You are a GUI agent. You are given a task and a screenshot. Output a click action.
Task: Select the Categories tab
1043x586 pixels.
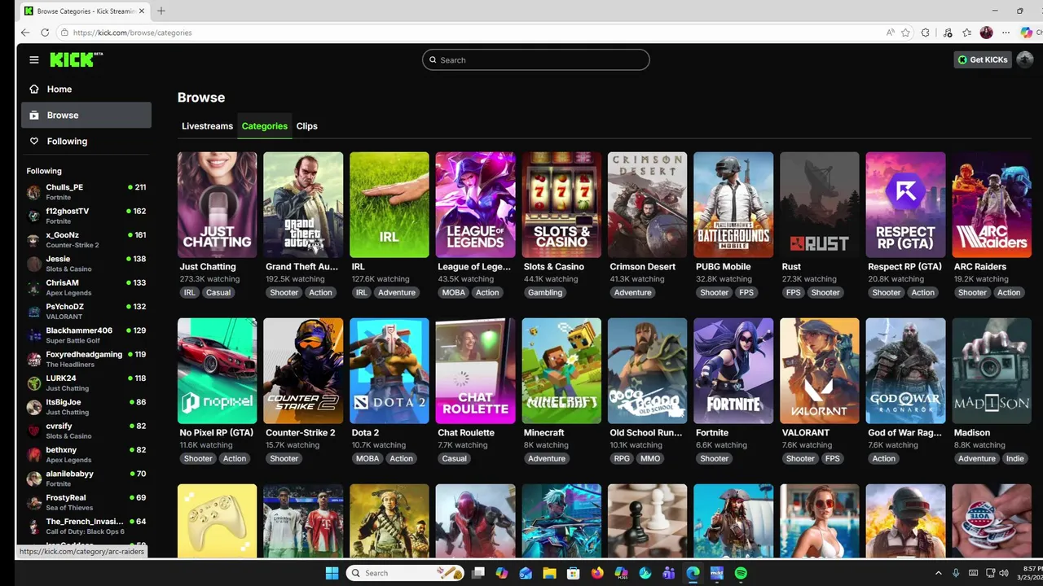coord(265,126)
